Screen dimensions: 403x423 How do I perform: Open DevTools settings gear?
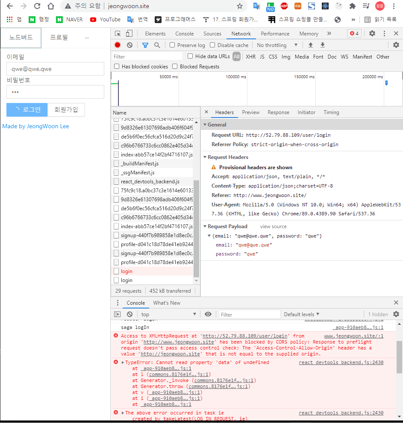[372, 33]
